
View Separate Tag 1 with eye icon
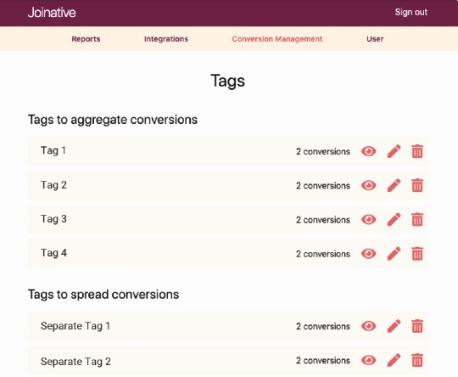(369, 326)
